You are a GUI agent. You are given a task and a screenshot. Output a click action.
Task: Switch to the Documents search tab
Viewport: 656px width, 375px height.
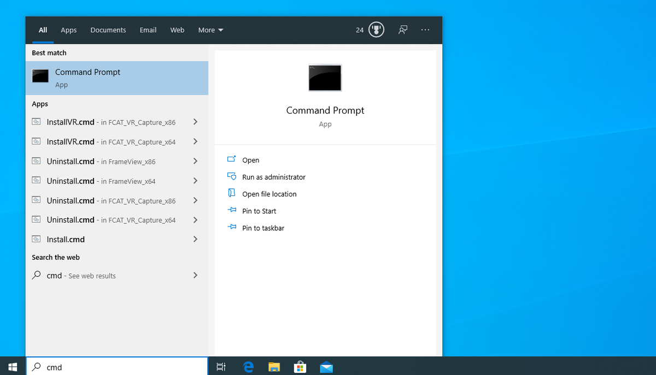108,30
